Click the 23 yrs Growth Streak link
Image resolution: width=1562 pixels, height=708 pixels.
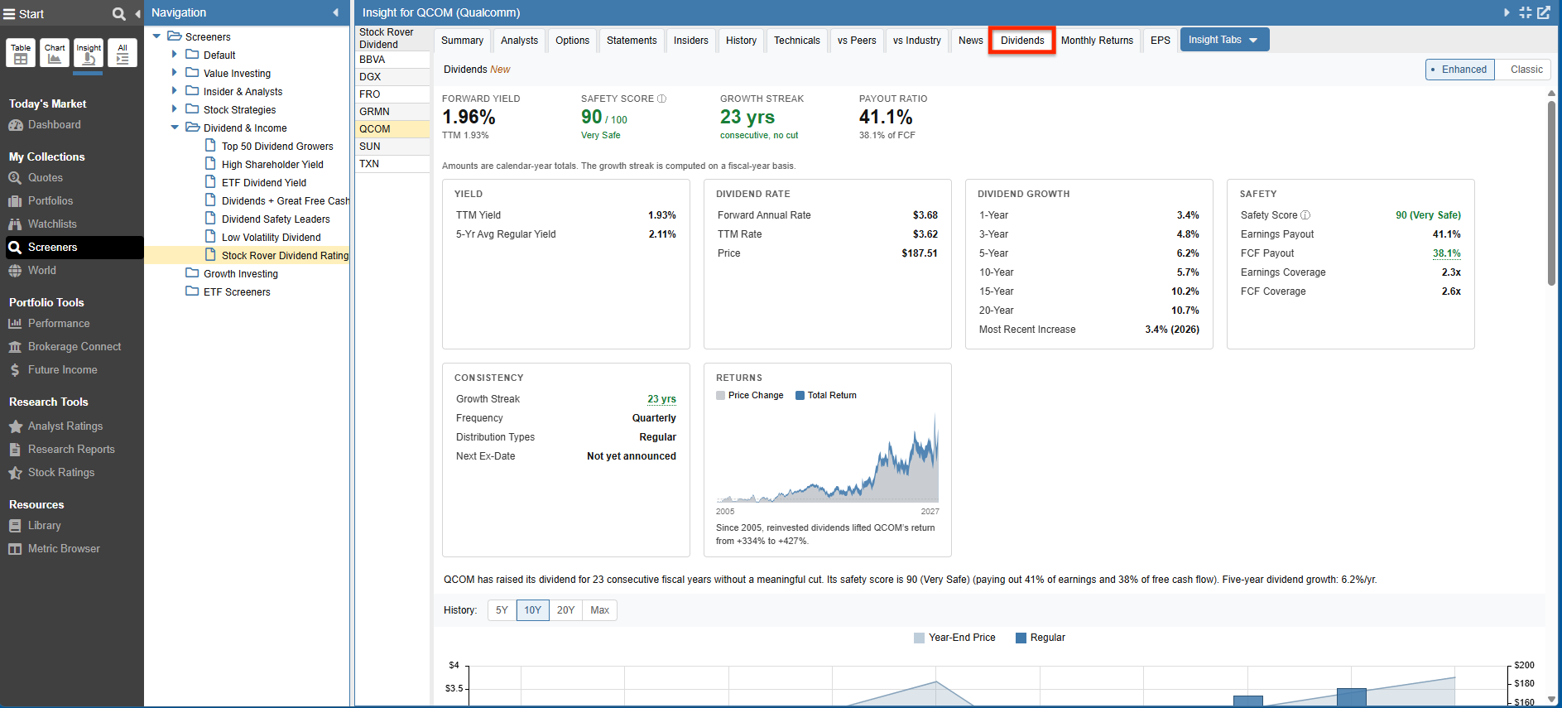661,399
